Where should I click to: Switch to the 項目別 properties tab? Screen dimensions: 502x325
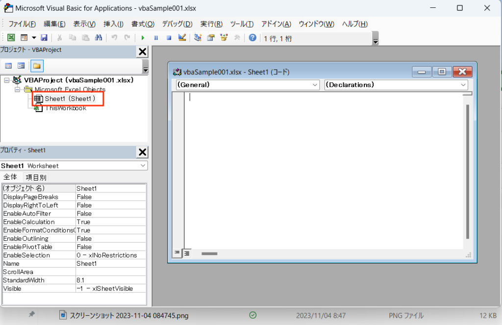36,177
